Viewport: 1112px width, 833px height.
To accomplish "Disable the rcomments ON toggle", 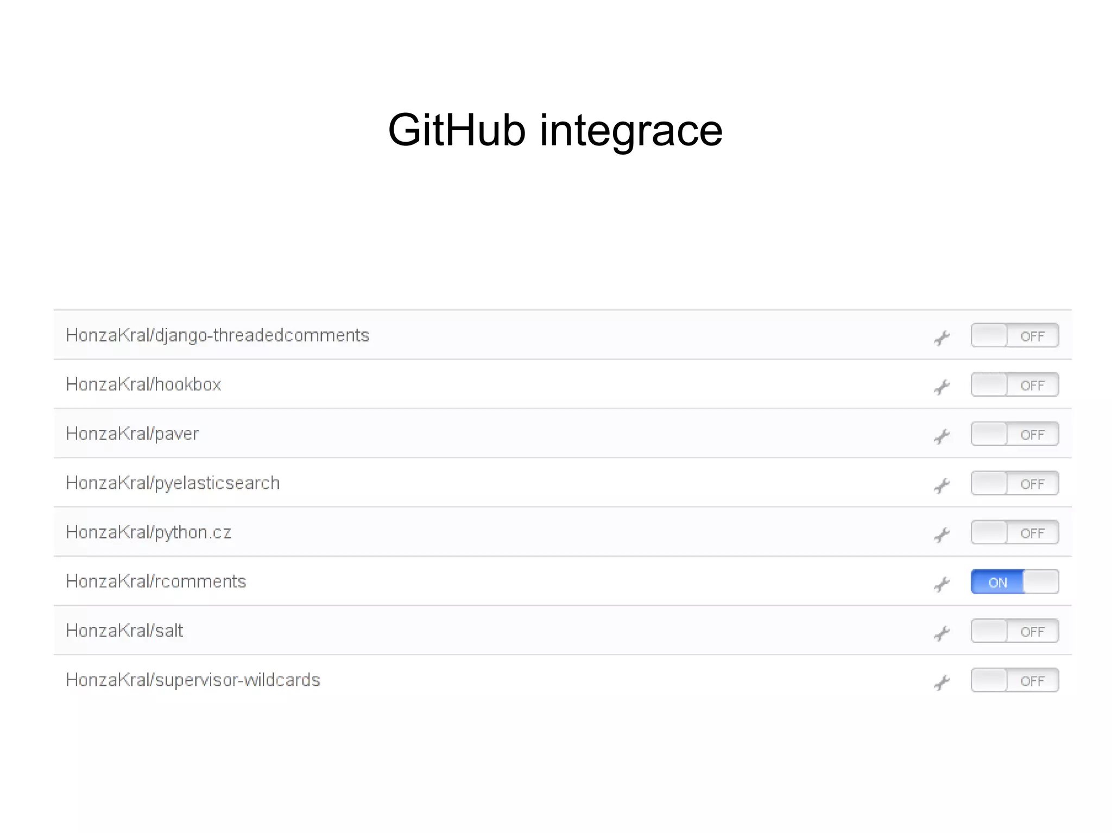I will tap(1014, 582).
